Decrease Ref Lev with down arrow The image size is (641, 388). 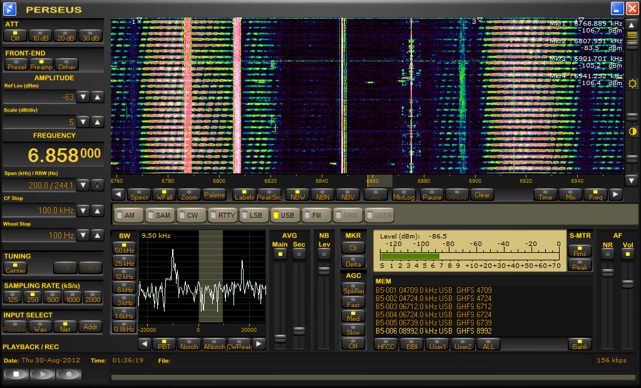click(x=83, y=97)
